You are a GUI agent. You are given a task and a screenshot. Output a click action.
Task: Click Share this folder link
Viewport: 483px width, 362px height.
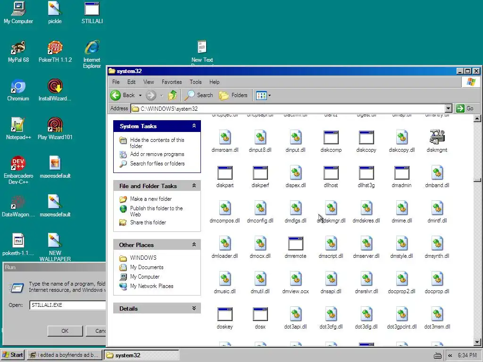tap(148, 222)
